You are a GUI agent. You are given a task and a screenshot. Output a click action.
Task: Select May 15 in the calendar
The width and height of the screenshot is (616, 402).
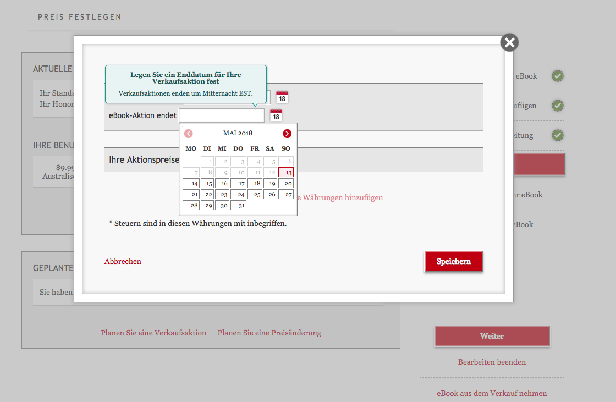207,183
